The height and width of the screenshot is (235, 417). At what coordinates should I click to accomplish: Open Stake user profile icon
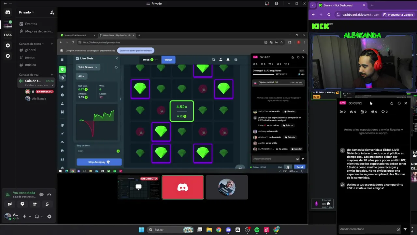coord(221,60)
